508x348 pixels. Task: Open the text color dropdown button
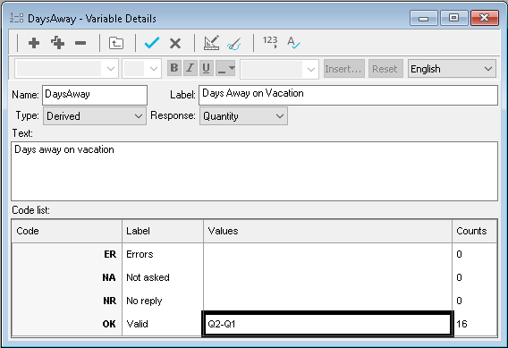tap(225, 68)
